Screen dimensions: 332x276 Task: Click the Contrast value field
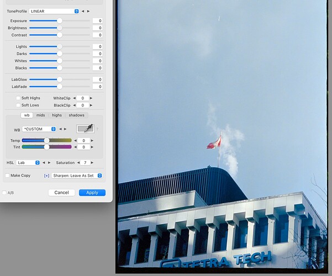click(x=98, y=35)
